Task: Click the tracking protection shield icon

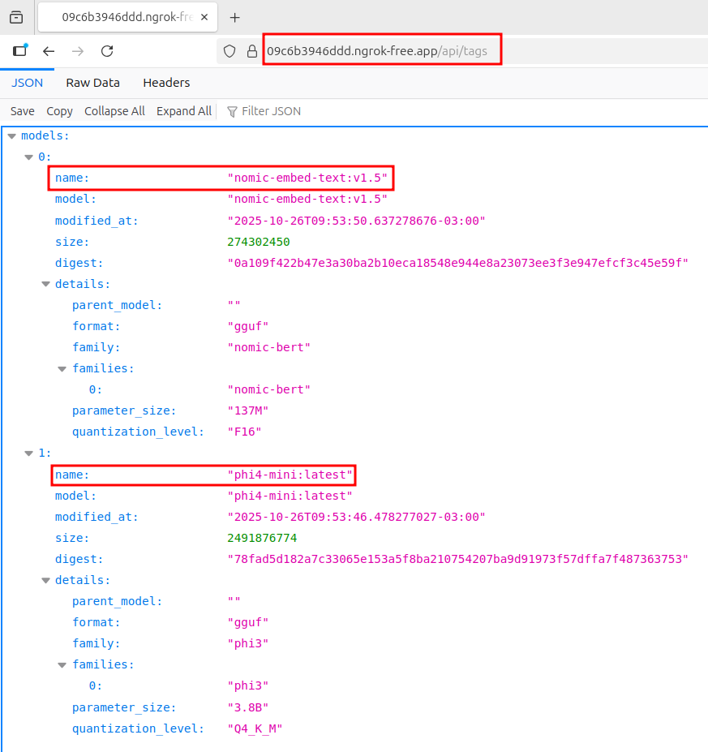Action: (230, 51)
